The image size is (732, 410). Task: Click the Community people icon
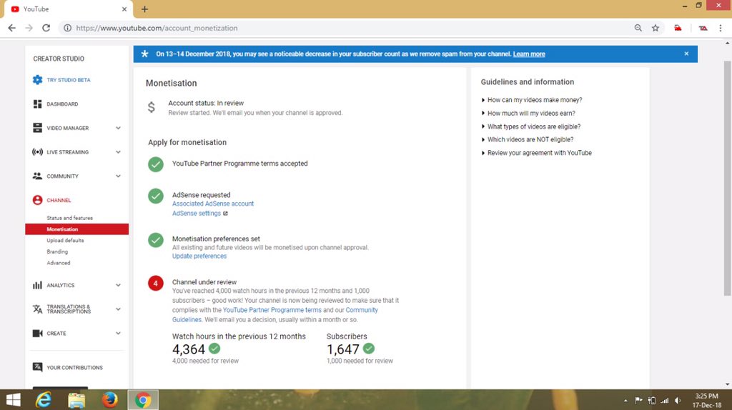click(x=37, y=176)
